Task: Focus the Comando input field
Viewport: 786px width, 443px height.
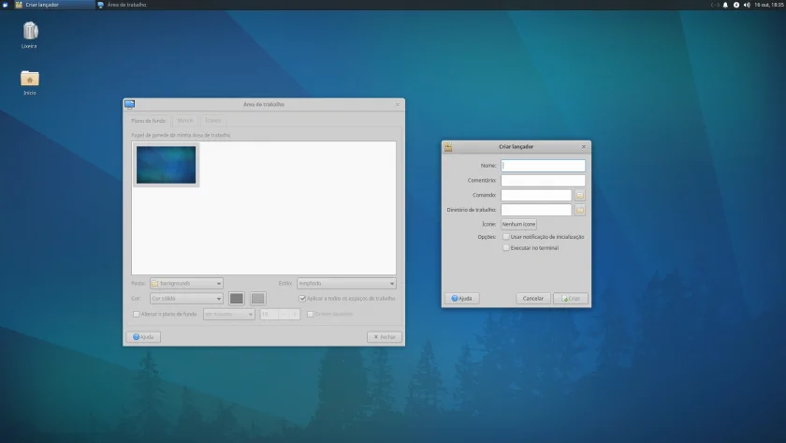Action: point(536,195)
